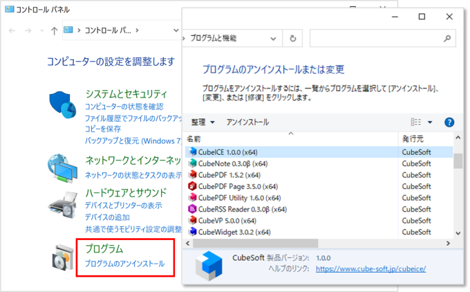Screen dimensions: 470x292
Task: Click the scroll right arrow of program list
Action: (x=448, y=244)
